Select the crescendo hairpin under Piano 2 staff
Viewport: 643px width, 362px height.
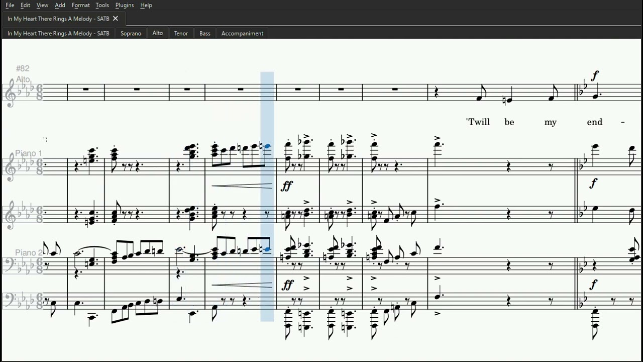[242, 285]
